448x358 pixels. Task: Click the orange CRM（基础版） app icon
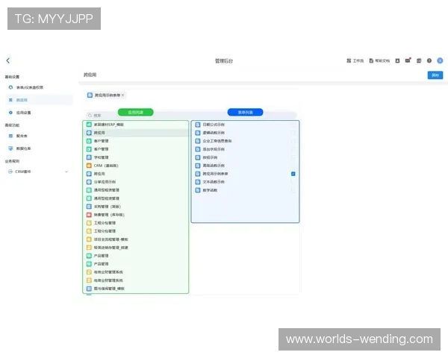coord(89,166)
